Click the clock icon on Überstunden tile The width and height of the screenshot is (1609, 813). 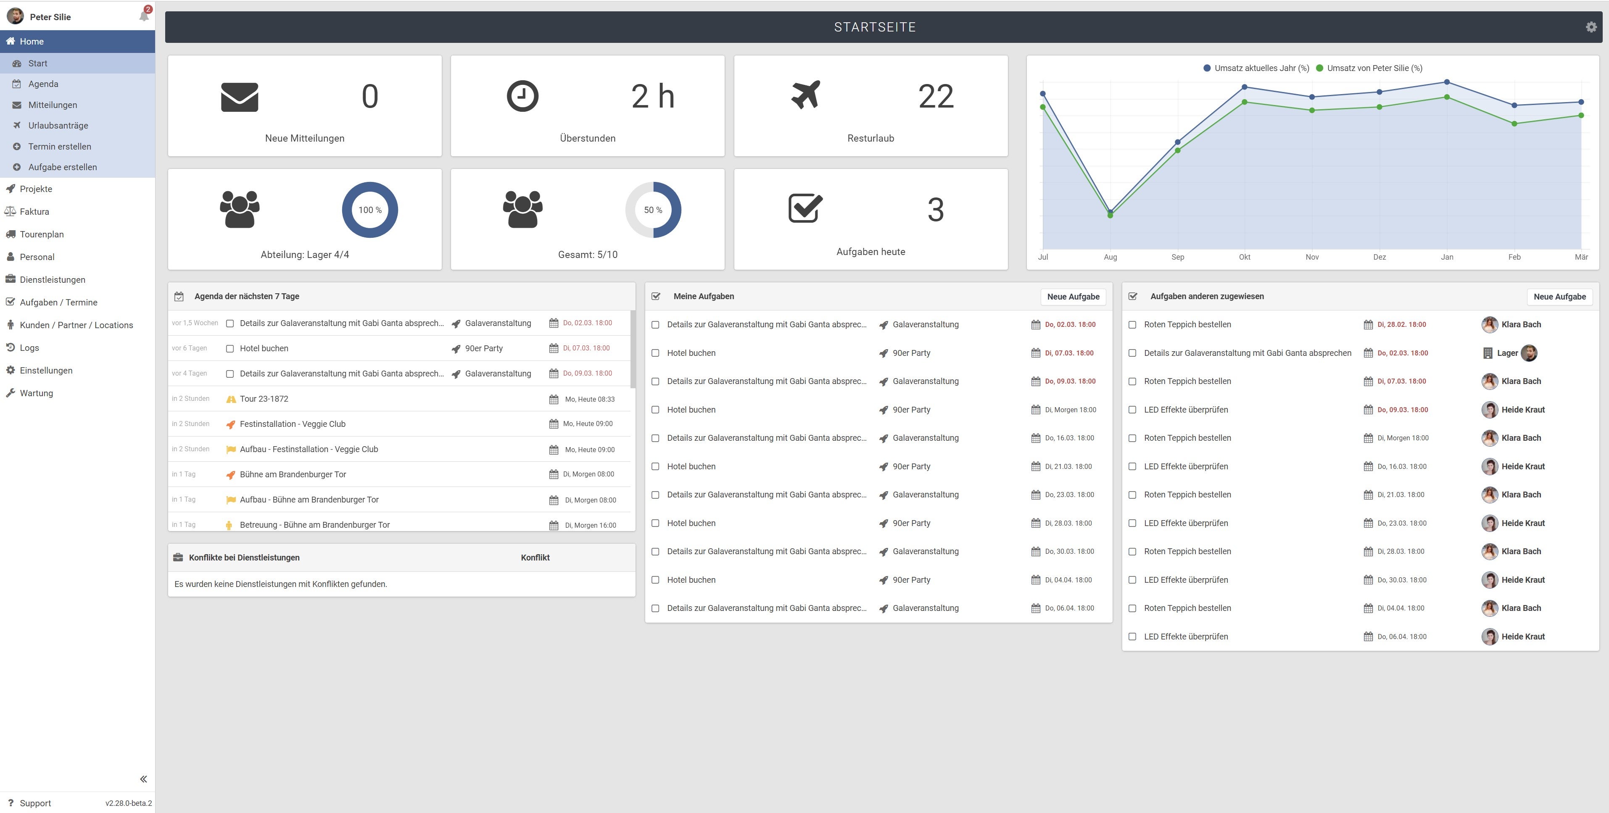tap(522, 96)
